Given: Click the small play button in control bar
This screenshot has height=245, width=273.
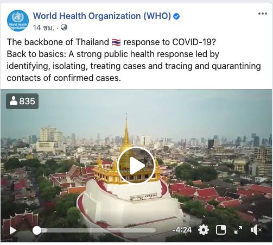Looking at the screenshot, I should point(13,230).
